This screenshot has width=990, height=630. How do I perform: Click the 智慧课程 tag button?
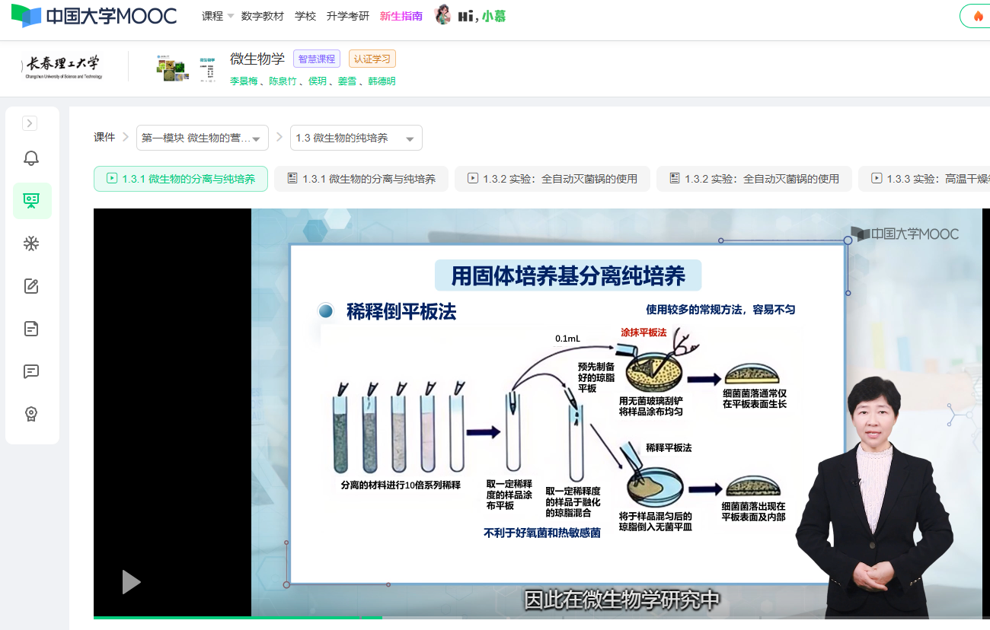coord(316,59)
